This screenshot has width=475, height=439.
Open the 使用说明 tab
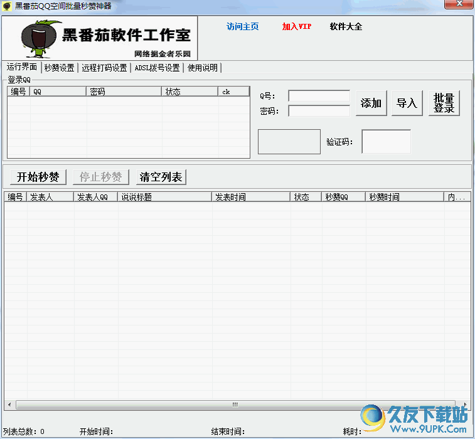(202, 68)
